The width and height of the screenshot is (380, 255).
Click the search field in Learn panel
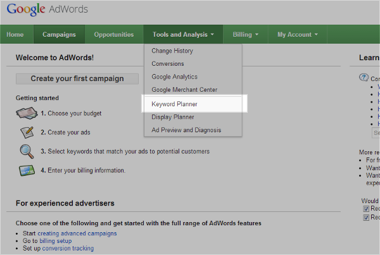point(376,133)
